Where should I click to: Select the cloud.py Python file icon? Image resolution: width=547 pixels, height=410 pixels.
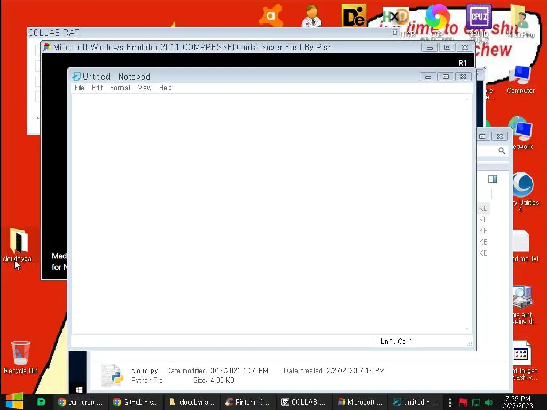tap(112, 375)
